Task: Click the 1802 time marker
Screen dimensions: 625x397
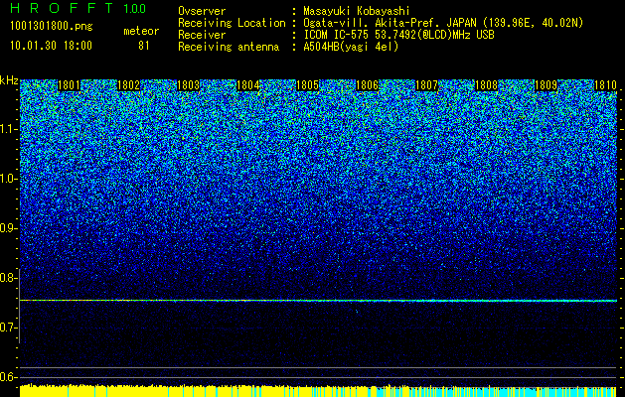Action: 128,85
